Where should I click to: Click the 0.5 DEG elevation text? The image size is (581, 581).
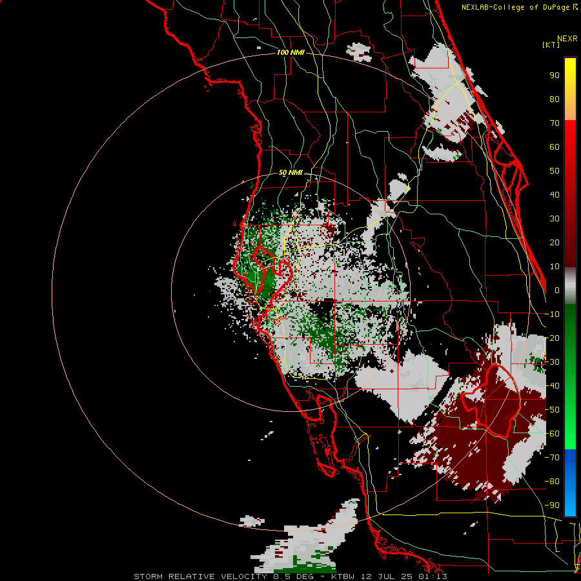[x=293, y=576]
